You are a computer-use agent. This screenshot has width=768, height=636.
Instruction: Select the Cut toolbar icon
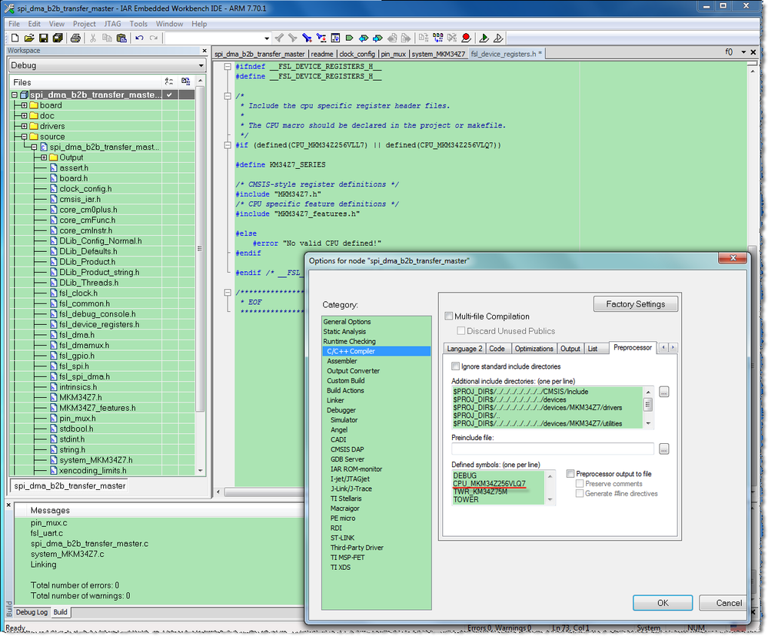click(92, 38)
